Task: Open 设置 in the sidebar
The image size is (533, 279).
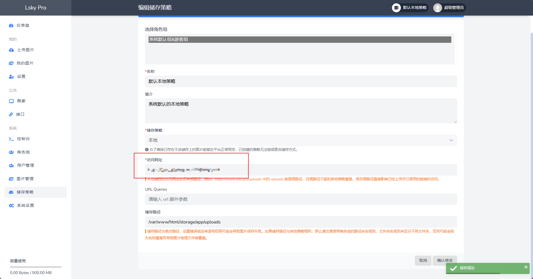Action: click(36, 77)
